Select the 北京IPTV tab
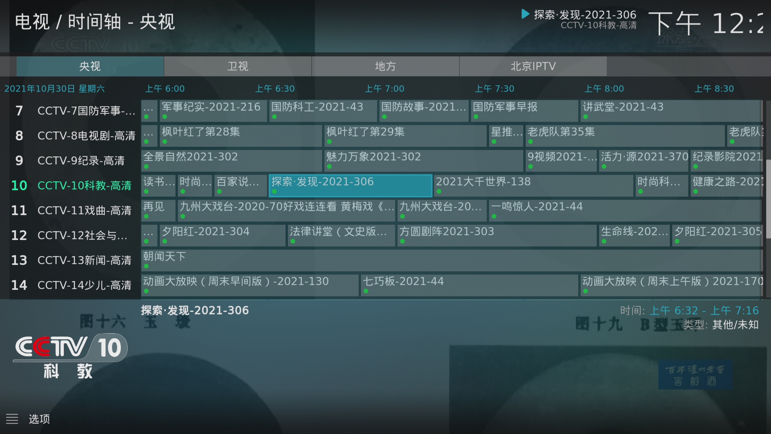The height and width of the screenshot is (434, 771). (533, 66)
